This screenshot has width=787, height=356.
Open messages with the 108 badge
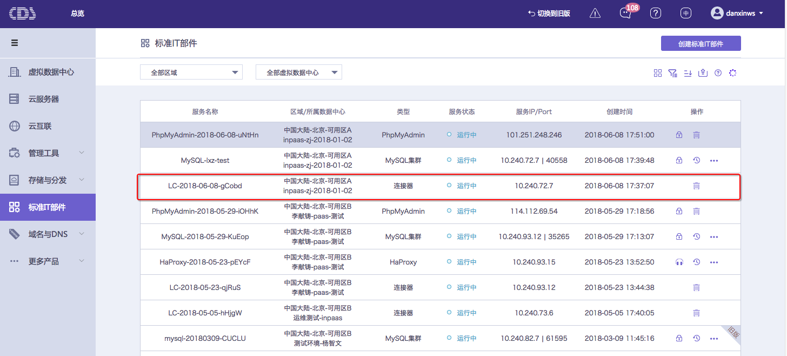[x=625, y=14]
